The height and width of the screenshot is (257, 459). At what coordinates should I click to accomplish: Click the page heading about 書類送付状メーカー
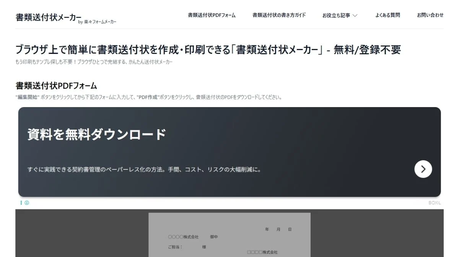click(208, 50)
